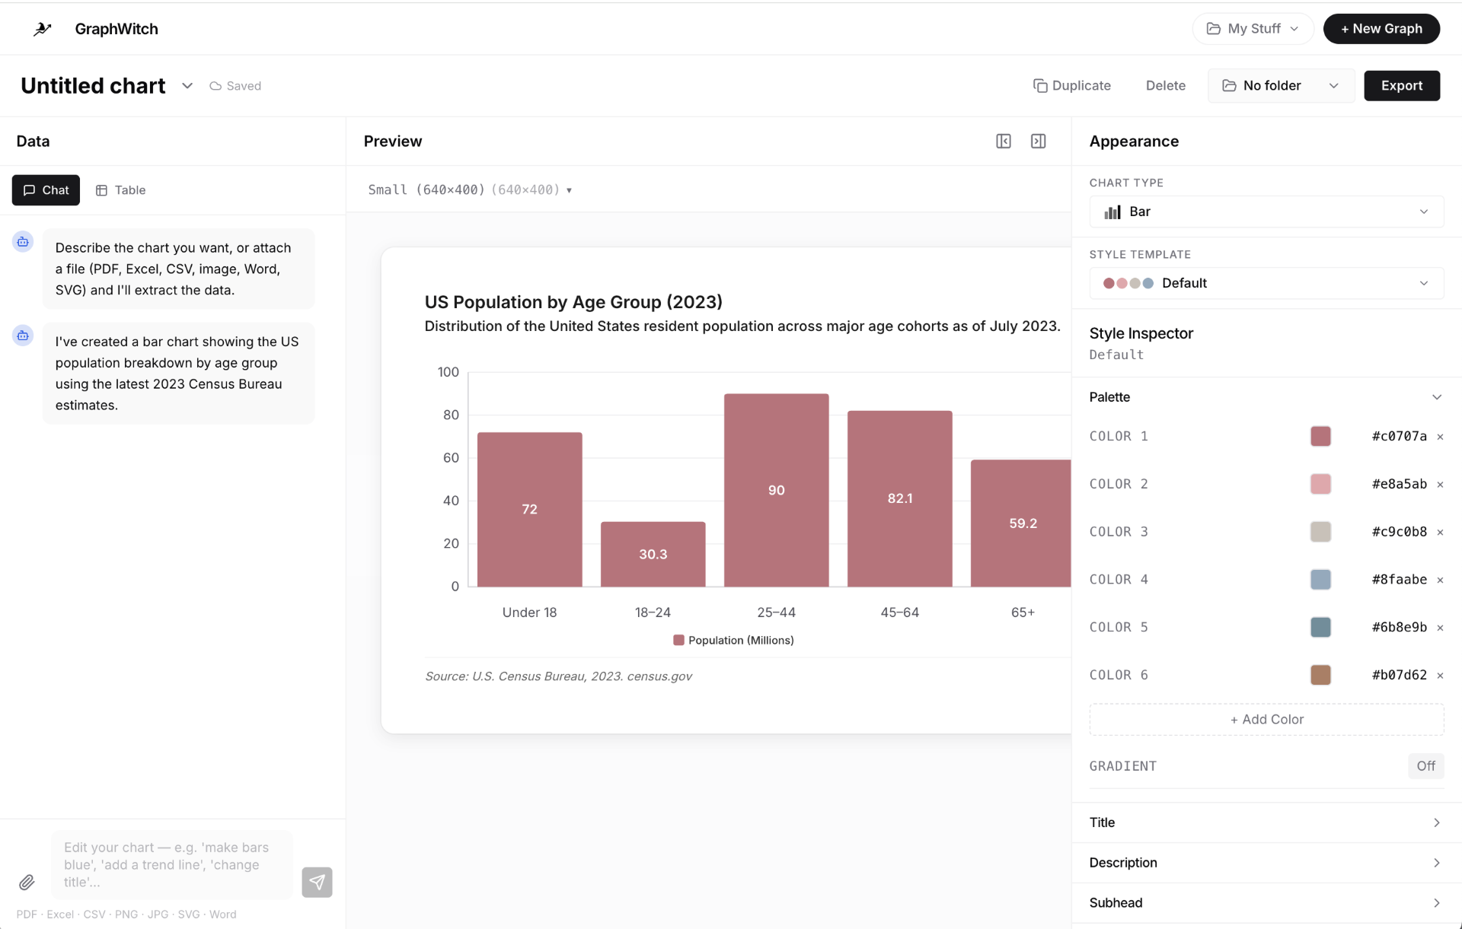Open the No folder dropdown
This screenshot has width=1462, height=929.
point(1281,85)
